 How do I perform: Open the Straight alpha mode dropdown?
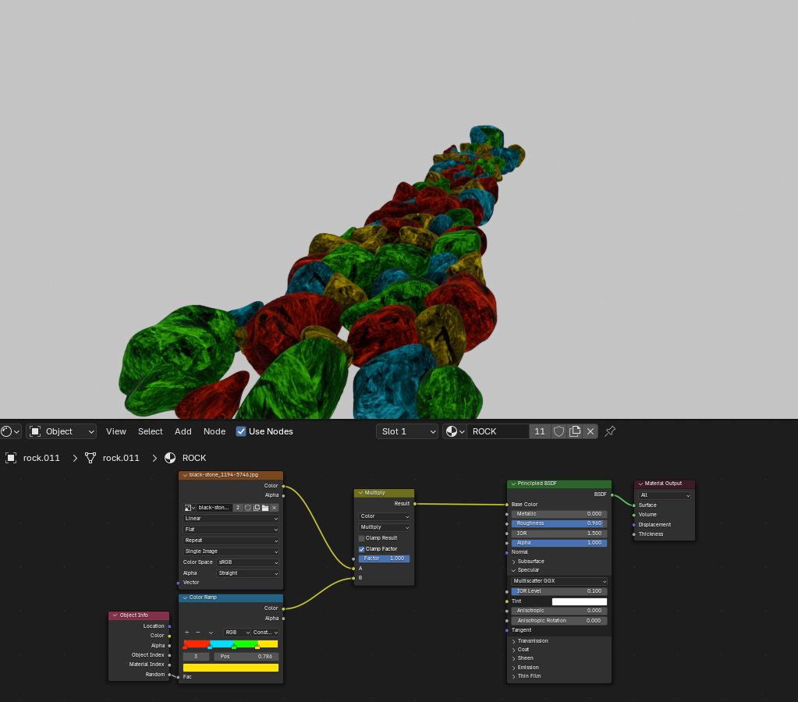247,573
